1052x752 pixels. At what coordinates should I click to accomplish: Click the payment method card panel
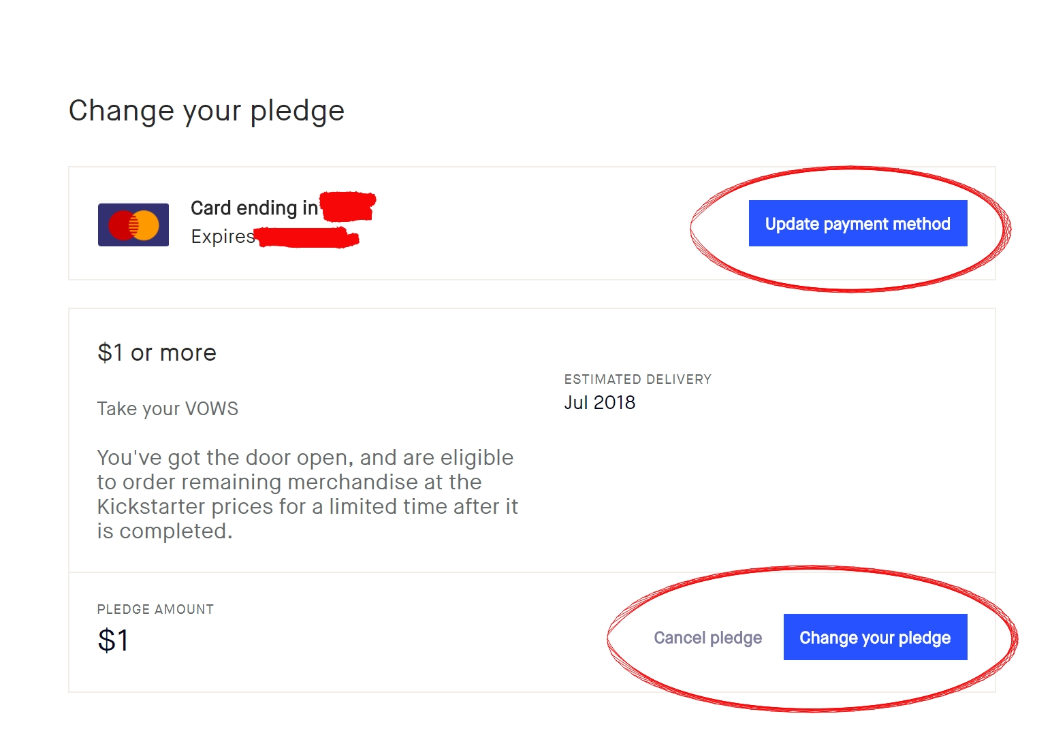point(532,223)
